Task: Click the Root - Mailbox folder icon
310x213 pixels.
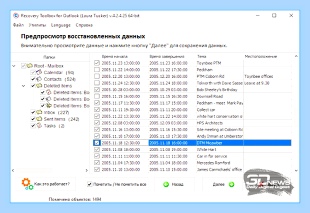Action: 29,65
